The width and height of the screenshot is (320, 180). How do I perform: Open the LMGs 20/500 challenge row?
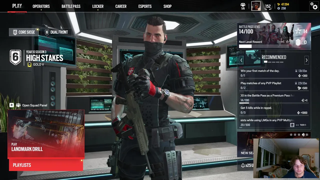(274, 123)
